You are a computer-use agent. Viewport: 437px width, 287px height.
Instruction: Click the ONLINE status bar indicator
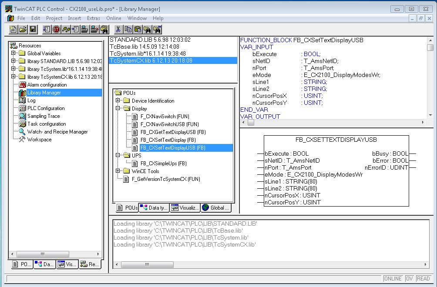tap(393, 278)
